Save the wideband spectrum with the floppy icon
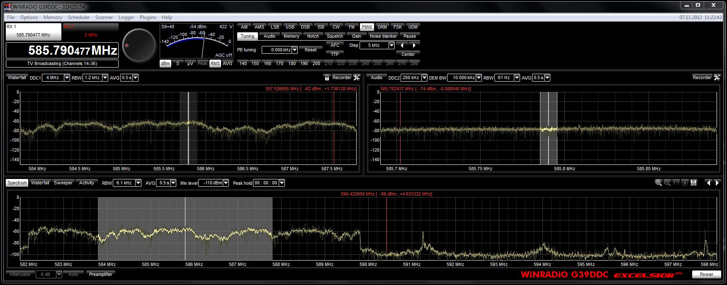The width and height of the screenshot is (727, 285). coord(694,183)
